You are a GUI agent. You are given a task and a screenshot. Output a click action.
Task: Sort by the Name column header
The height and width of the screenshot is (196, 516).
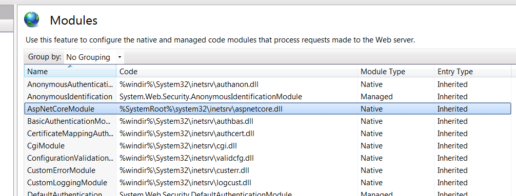[70, 71]
